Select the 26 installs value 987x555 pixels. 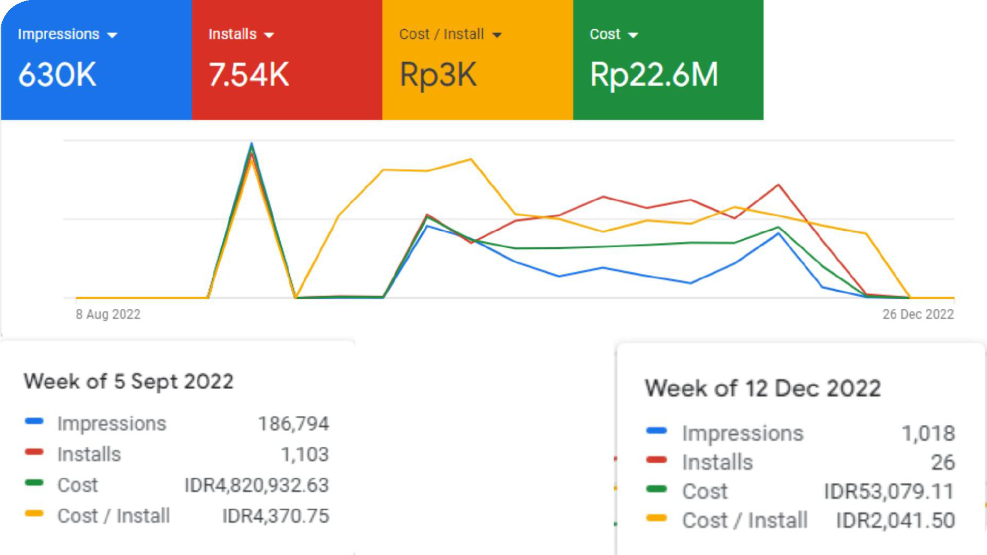click(943, 463)
